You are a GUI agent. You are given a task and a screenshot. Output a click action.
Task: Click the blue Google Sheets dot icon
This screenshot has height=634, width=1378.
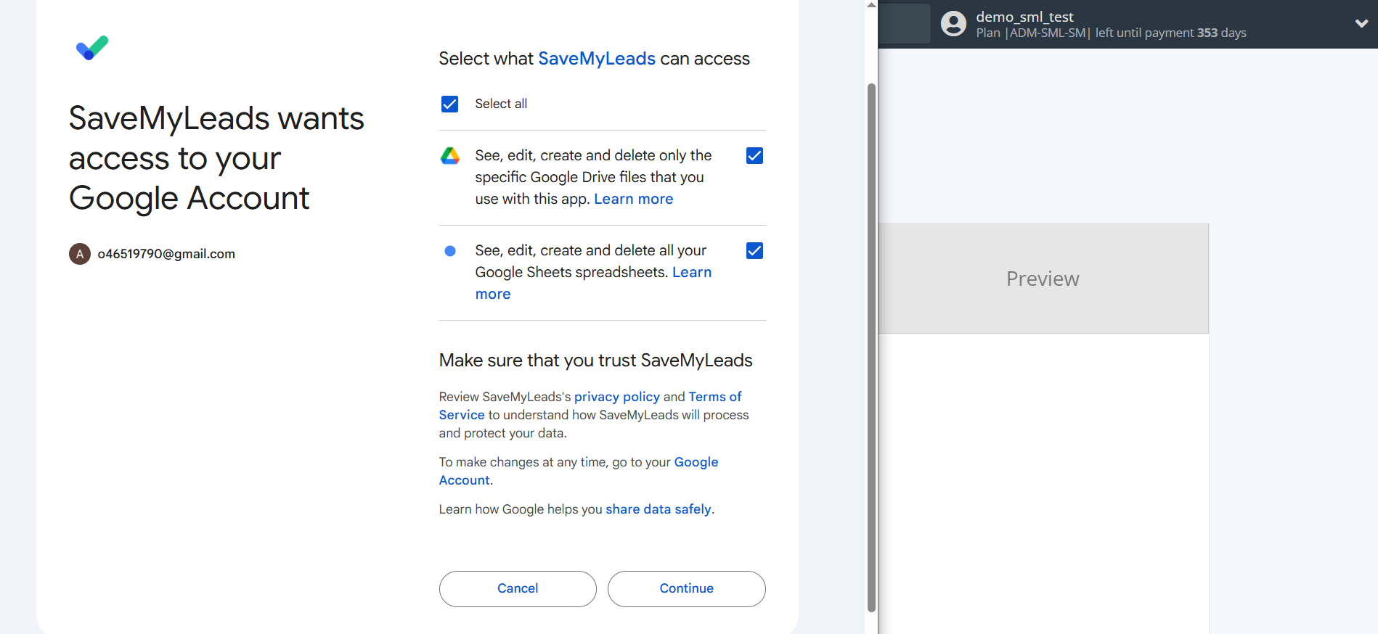pyautogui.click(x=450, y=251)
